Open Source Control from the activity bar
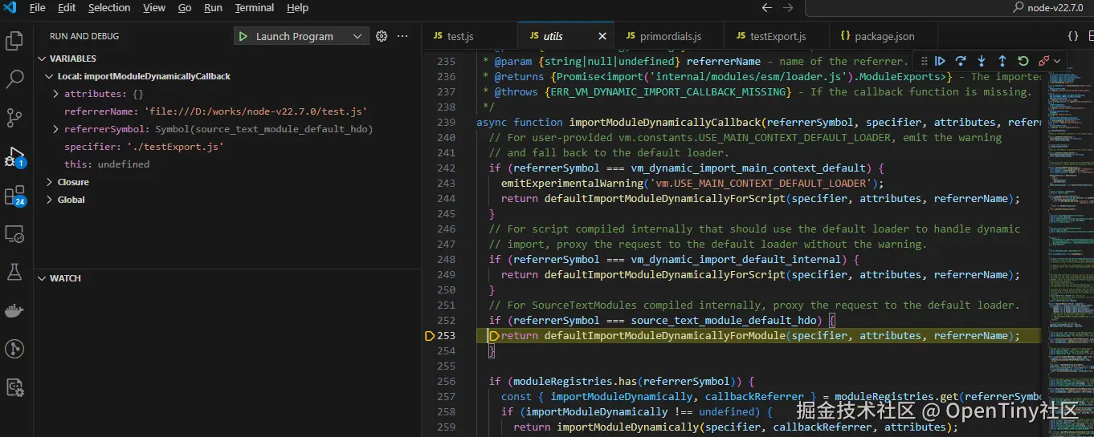1094x437 pixels. pos(14,118)
